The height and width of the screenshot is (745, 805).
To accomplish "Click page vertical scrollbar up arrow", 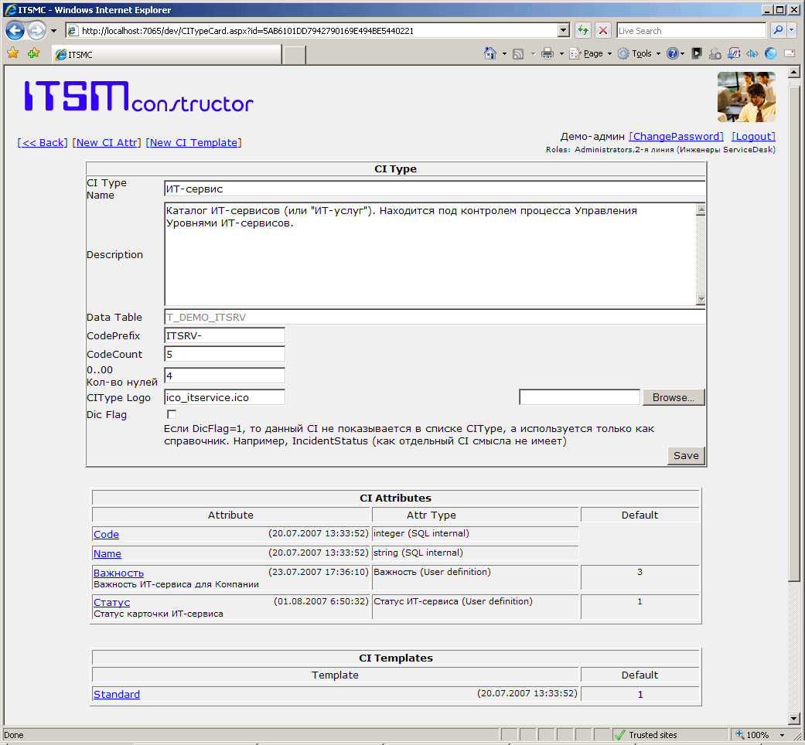I will (x=793, y=73).
